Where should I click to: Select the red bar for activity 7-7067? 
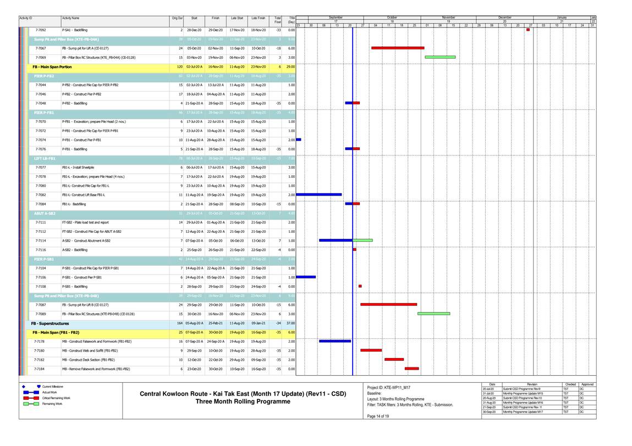pyautogui.click(x=397, y=48)
